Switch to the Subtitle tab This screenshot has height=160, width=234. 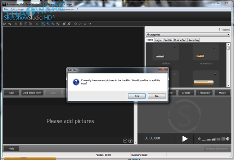(168, 40)
